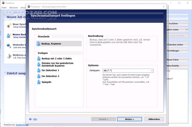
Task: Pick the Ein Zielordner 2 template
Action: point(50,76)
